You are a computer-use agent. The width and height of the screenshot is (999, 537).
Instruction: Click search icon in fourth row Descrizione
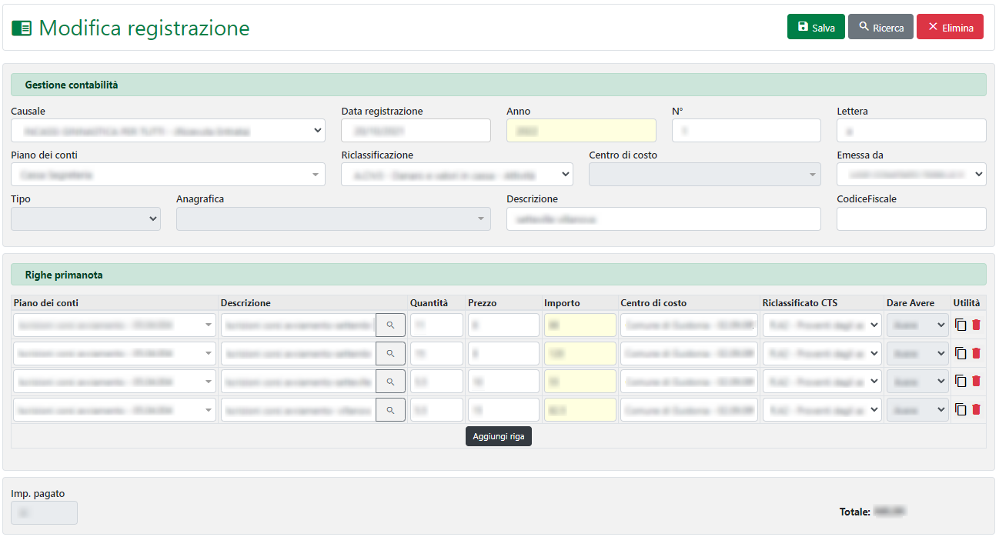(390, 410)
